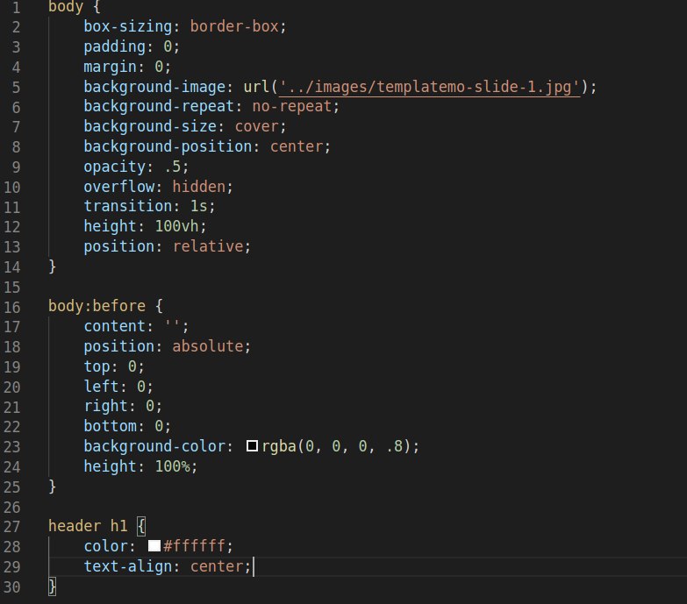This screenshot has height=604, width=687.
Task: Click the 'header h1' selector text
Action: (88, 526)
